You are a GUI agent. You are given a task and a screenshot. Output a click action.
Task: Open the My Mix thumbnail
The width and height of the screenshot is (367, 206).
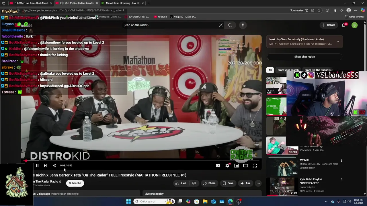click(x=282, y=166)
